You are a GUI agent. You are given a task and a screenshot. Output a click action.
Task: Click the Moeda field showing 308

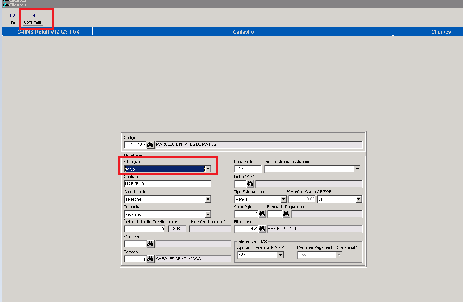[x=177, y=229]
